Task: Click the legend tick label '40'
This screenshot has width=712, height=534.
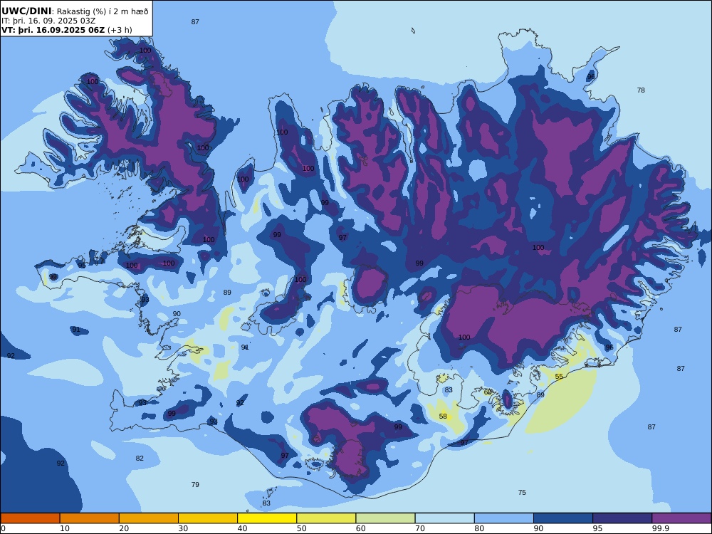Action: tap(243, 528)
